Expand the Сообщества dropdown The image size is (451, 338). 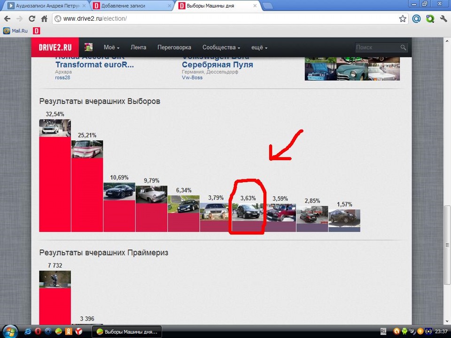[221, 47]
